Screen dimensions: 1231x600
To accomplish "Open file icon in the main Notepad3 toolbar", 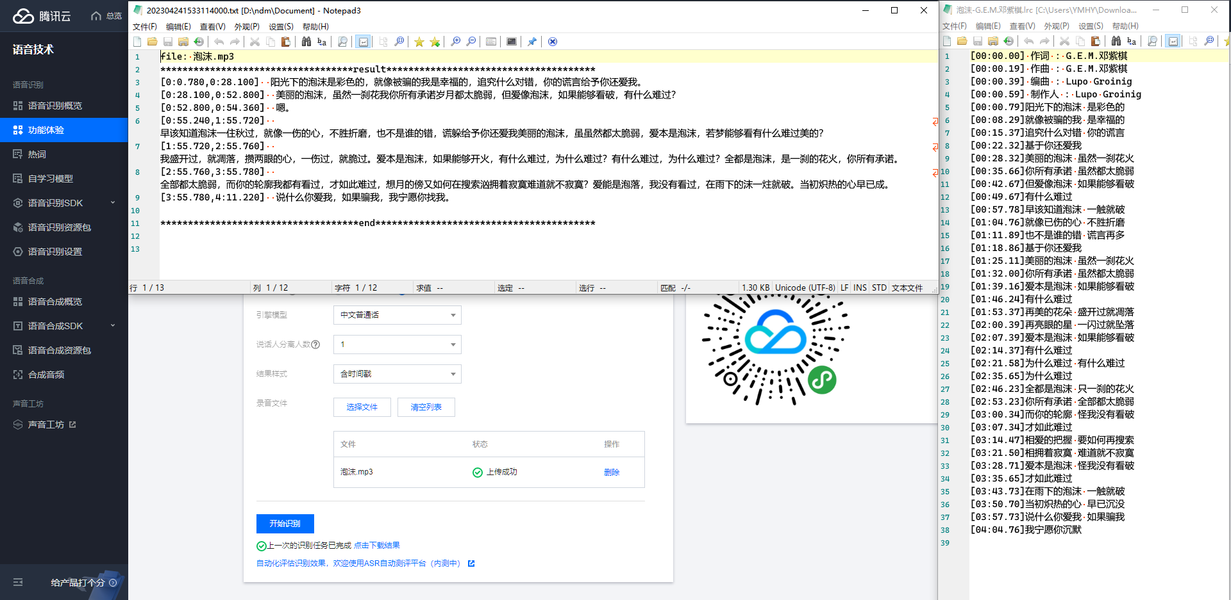I will (153, 42).
